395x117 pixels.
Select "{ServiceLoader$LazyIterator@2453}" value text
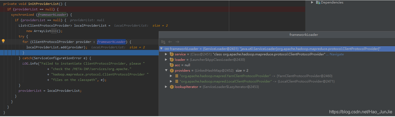point(231,87)
